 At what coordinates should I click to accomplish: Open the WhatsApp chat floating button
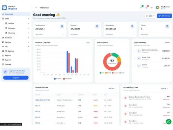click(x=169, y=122)
